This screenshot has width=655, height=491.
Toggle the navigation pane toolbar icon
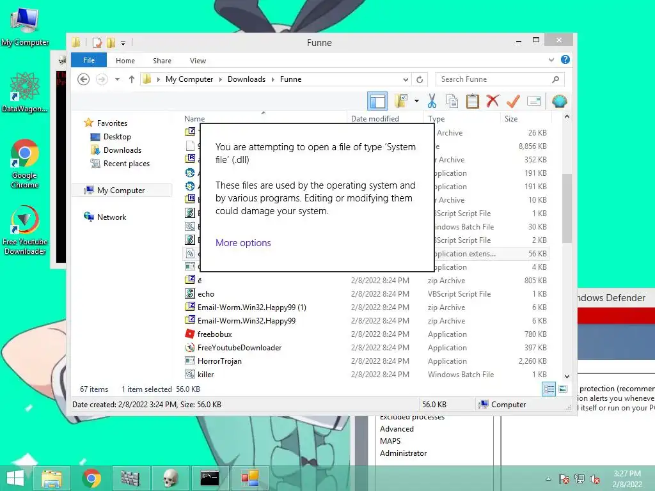(x=377, y=101)
